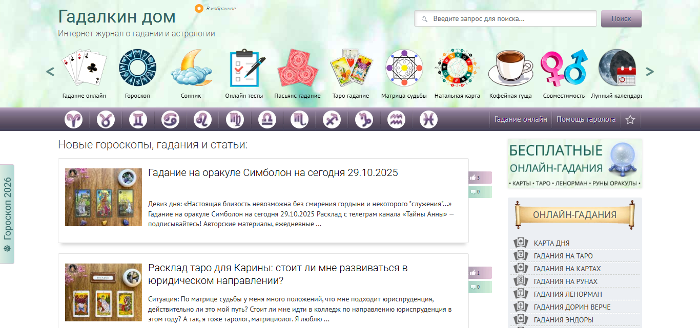Open Гадания Эндоры sidebar link
Image resolution: width=700 pixels, height=328 pixels.
[x=564, y=320]
